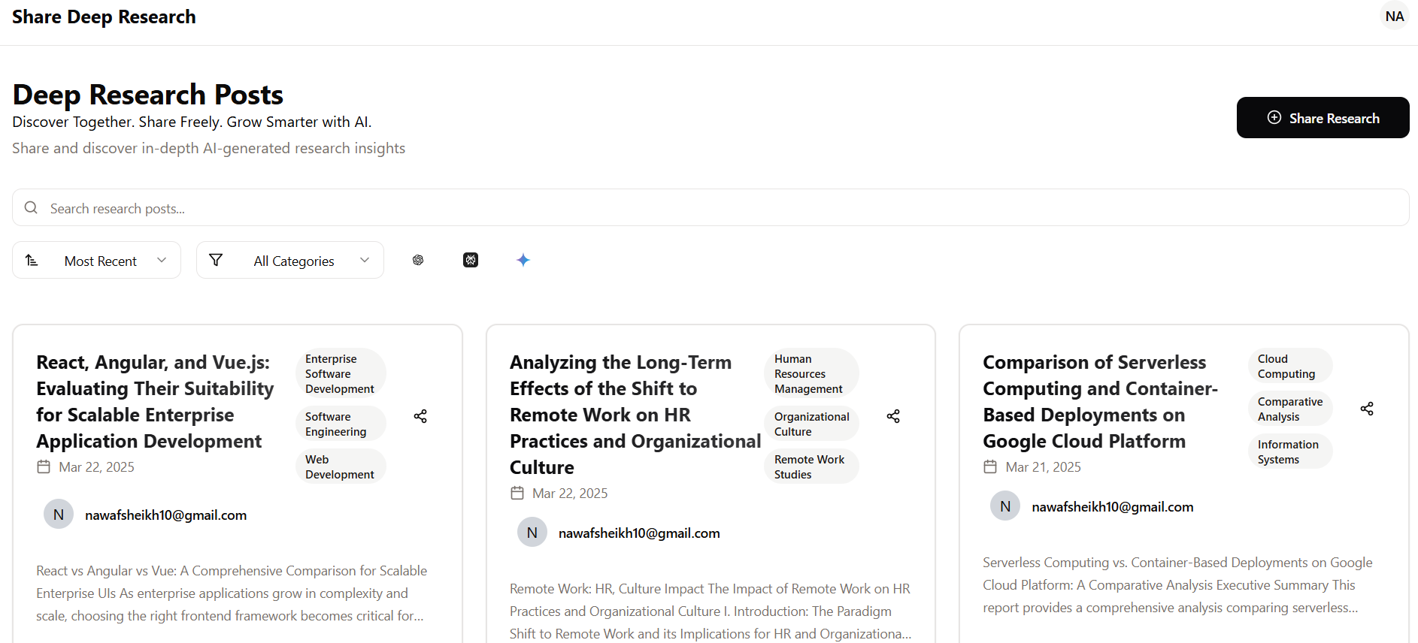Click Mar 22, 2025 date on React post
The image size is (1418, 643).
click(x=96, y=466)
